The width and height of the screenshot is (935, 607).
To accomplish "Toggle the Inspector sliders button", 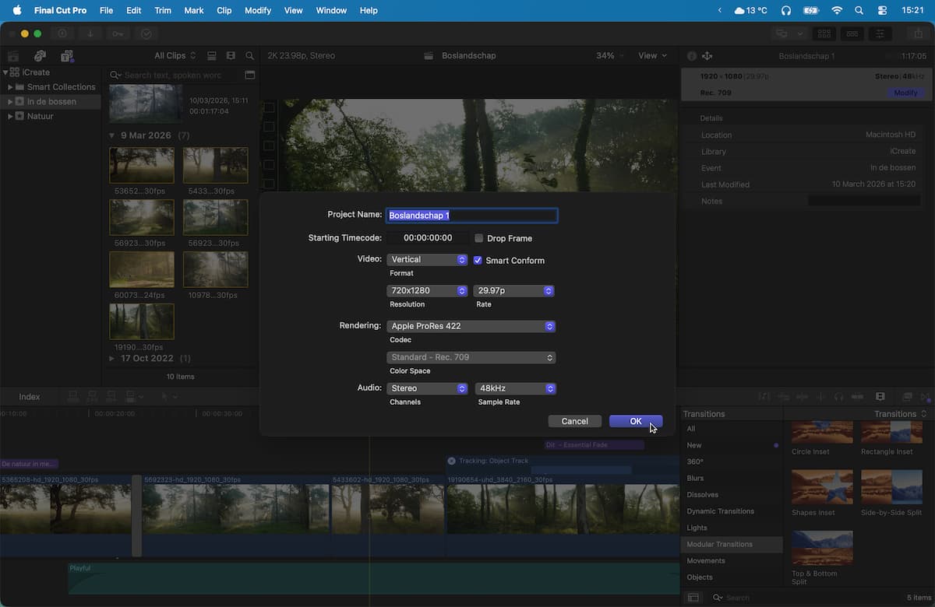I will tap(880, 33).
